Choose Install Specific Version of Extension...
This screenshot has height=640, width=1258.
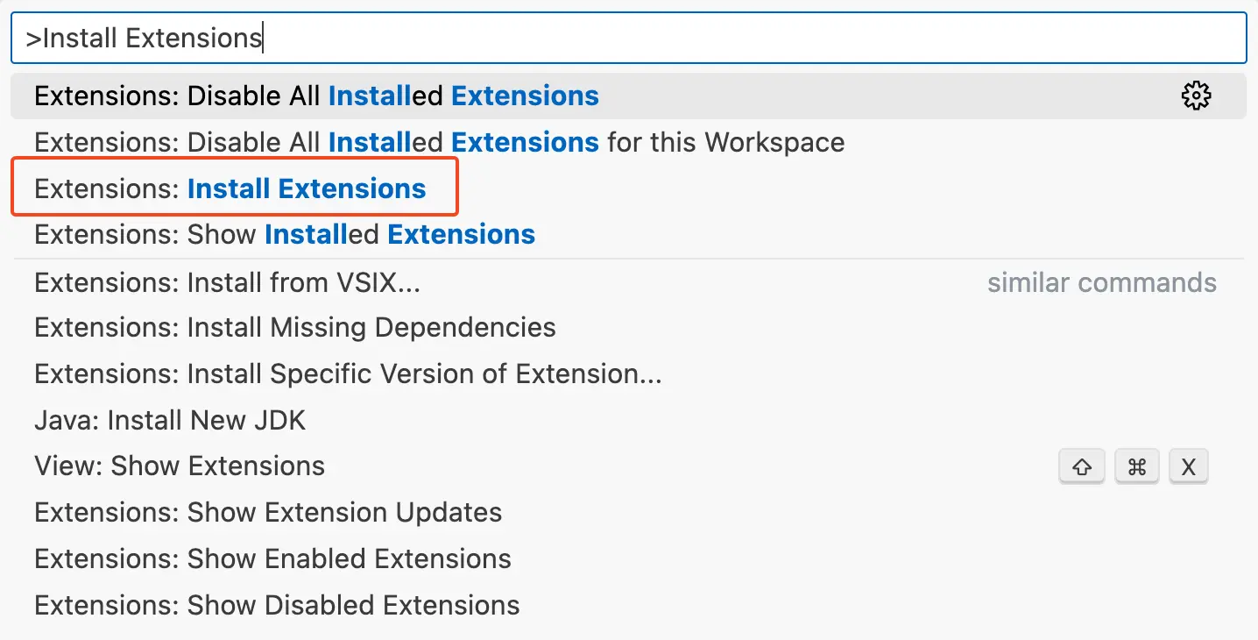pyautogui.click(x=348, y=374)
